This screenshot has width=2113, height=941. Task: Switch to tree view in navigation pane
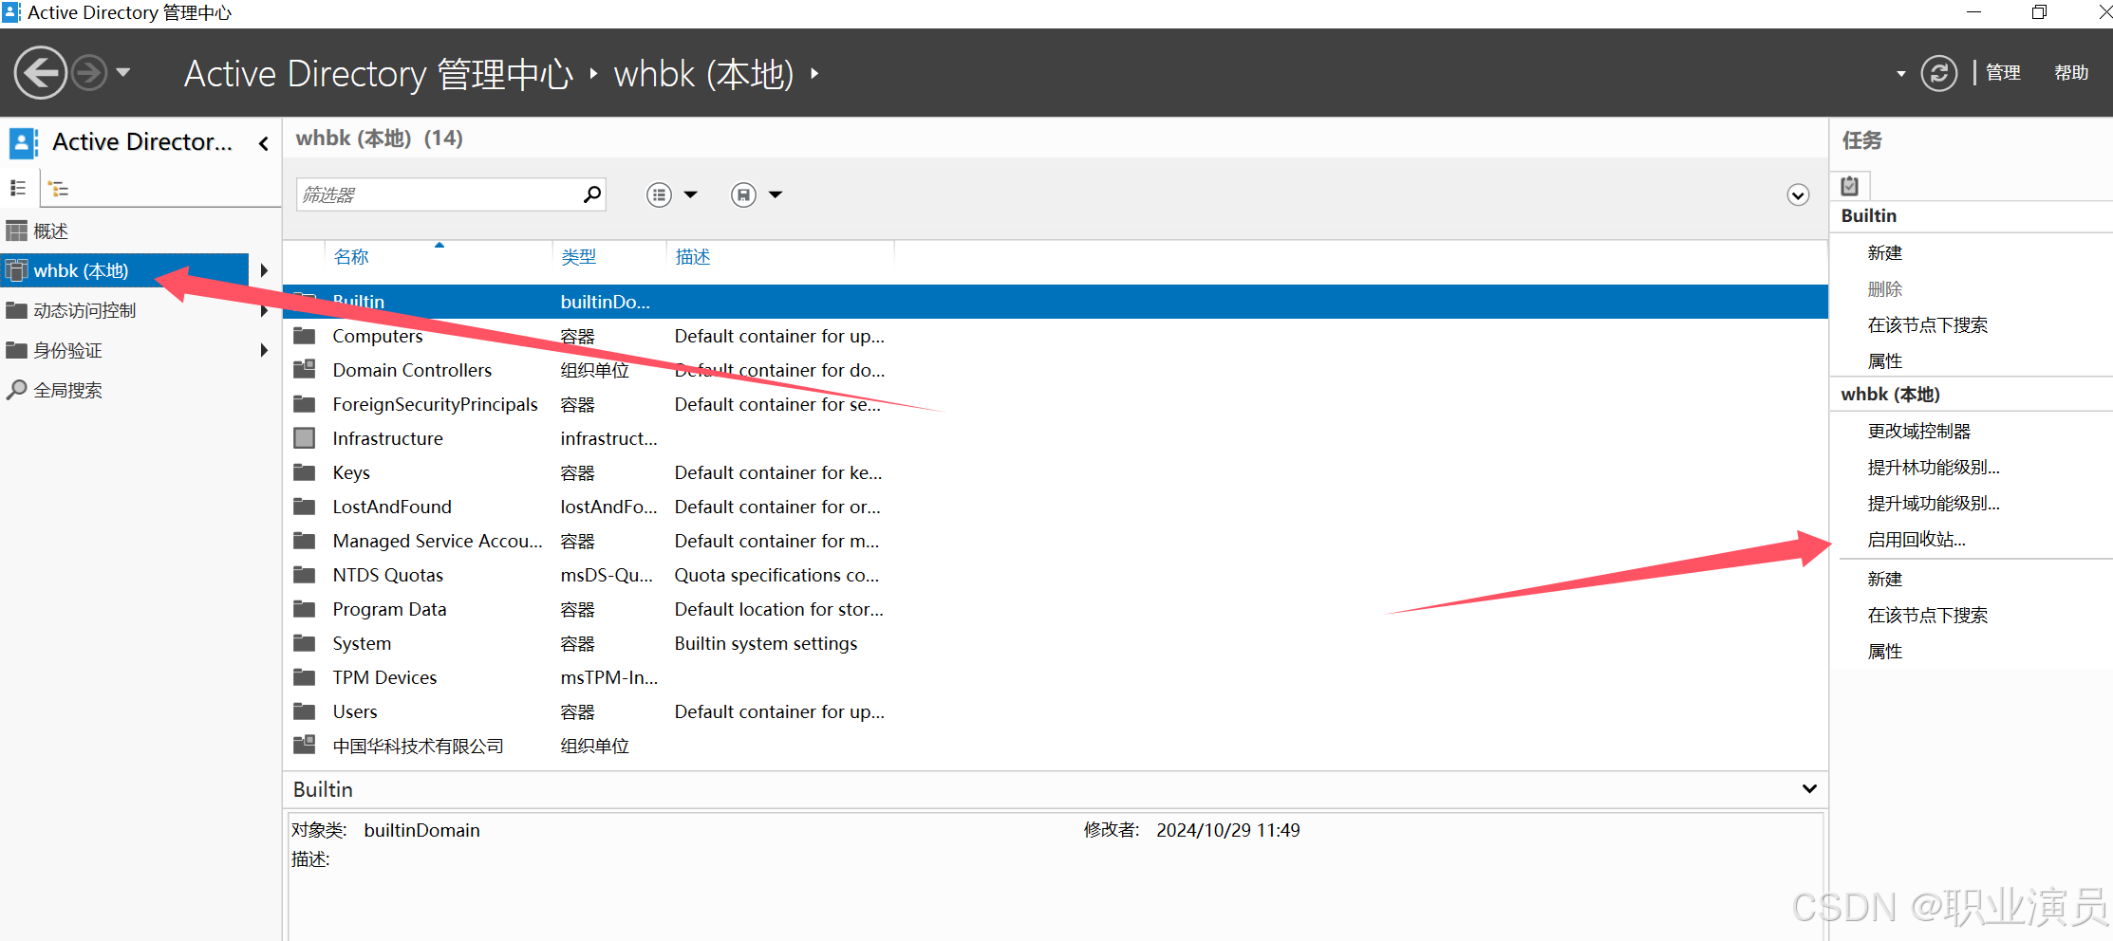coord(59,188)
